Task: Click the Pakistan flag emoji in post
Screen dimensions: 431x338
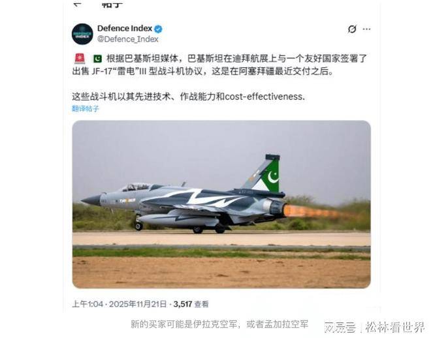Action: 97,59
